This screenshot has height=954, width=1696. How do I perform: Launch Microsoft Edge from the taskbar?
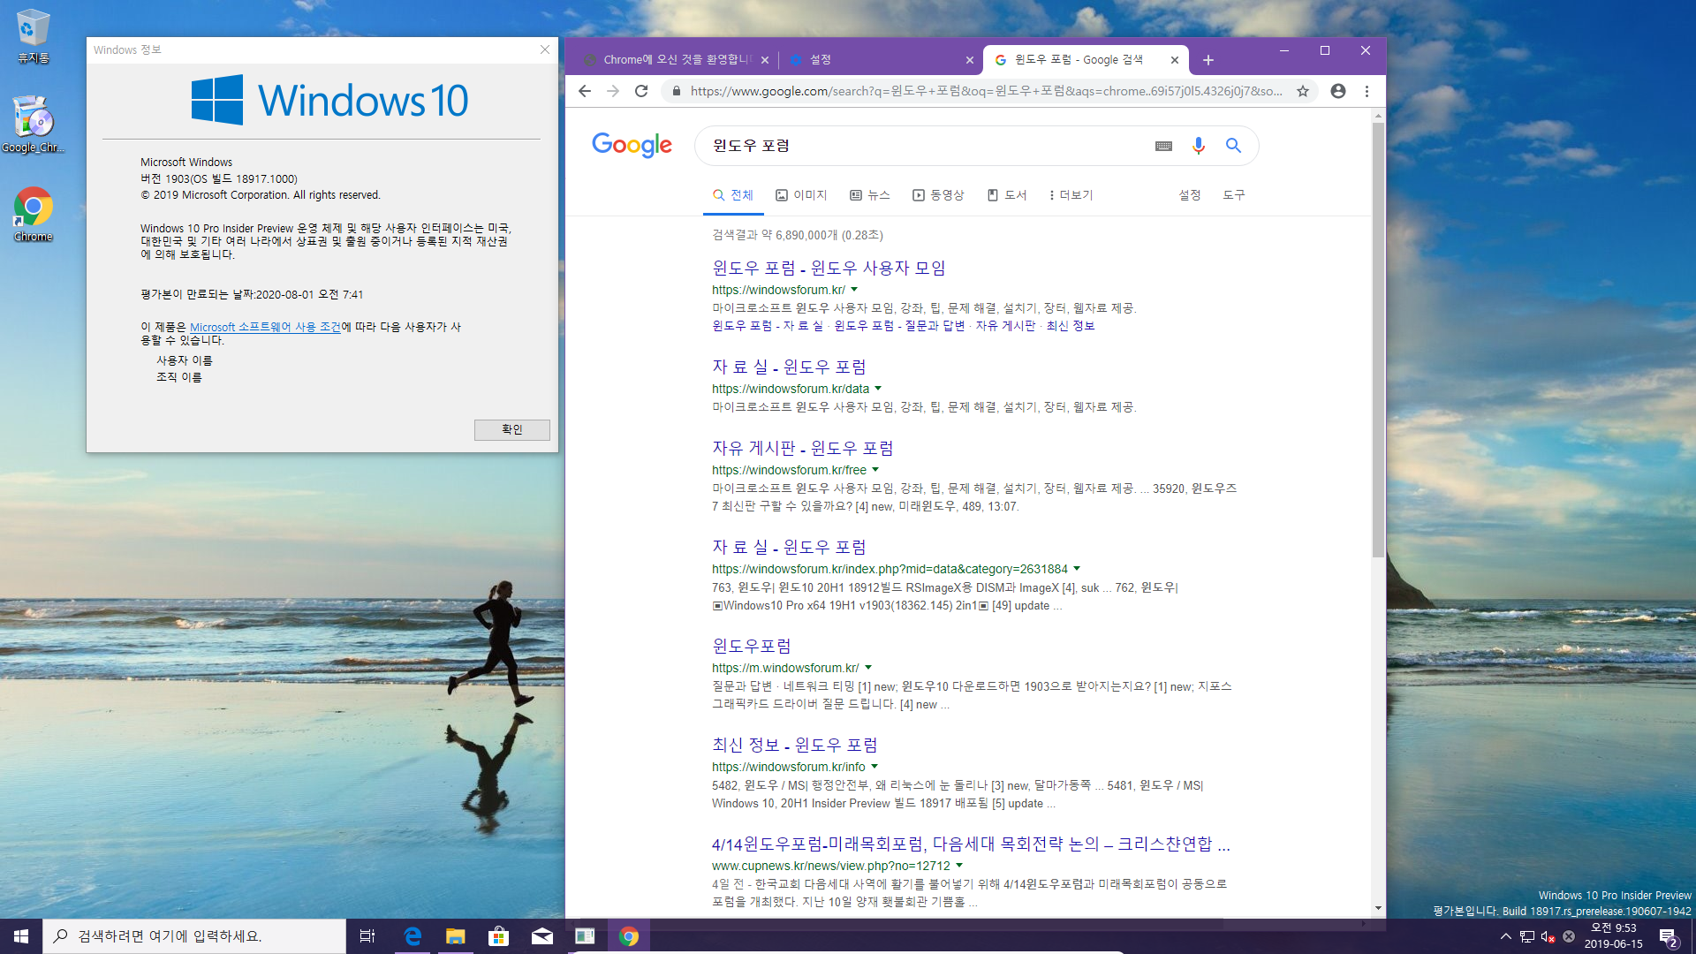coord(413,936)
